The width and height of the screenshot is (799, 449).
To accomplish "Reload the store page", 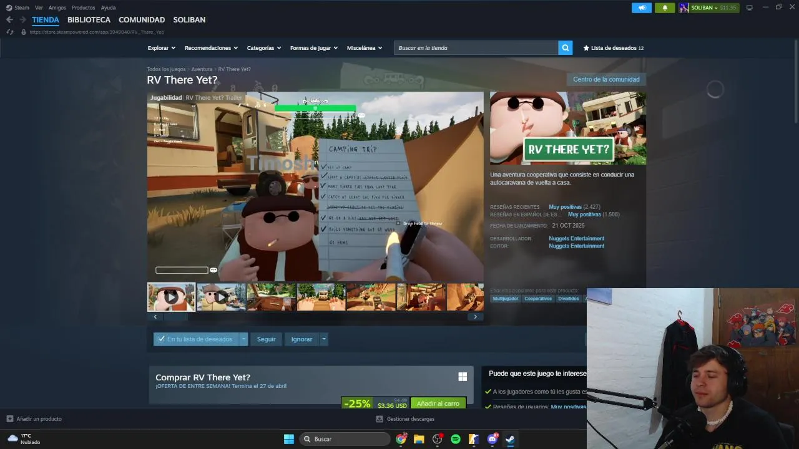I will coord(10,32).
